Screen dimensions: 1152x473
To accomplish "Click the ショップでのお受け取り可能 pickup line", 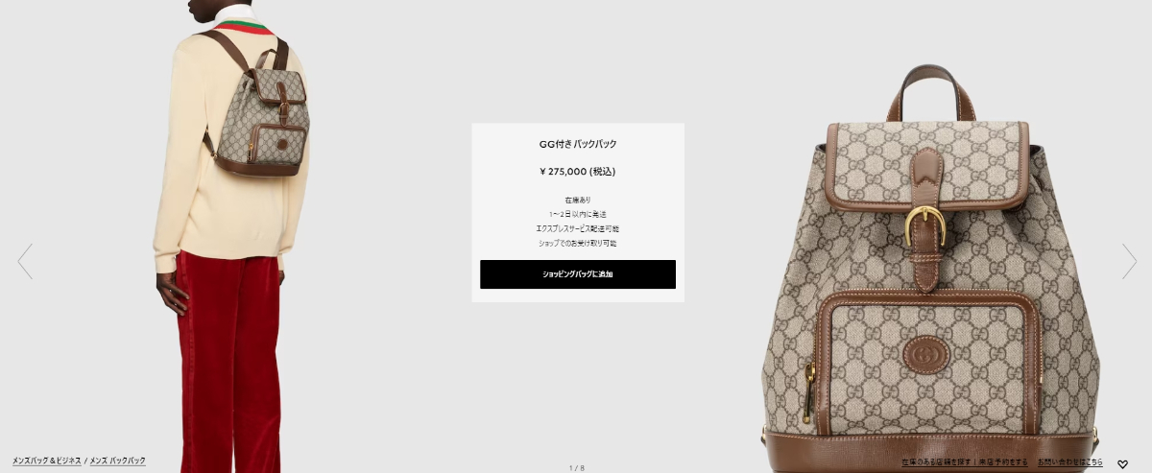I will (578, 243).
